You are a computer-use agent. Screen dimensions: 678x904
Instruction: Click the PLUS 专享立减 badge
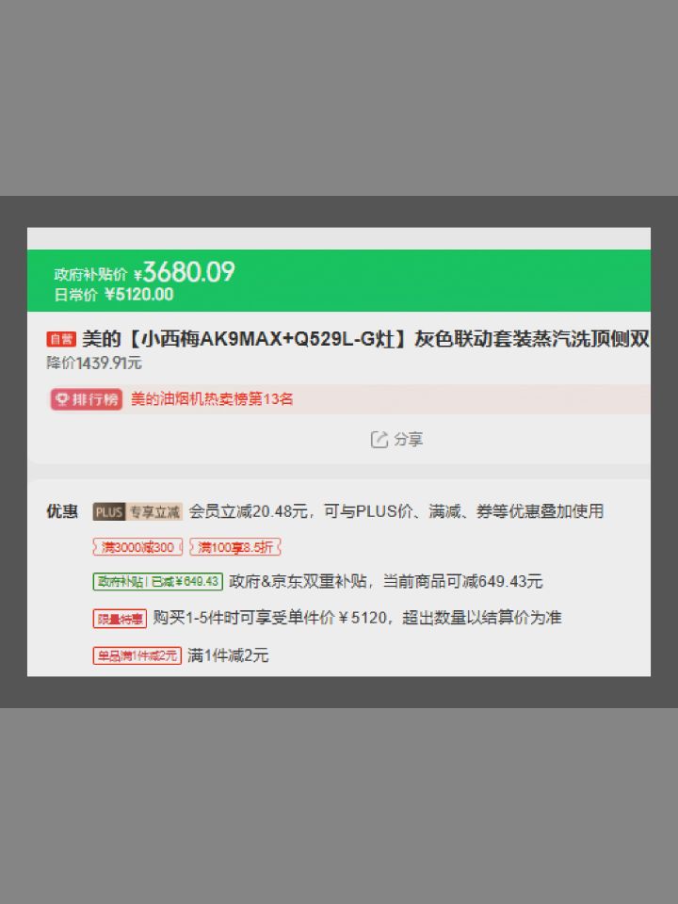[x=137, y=511]
